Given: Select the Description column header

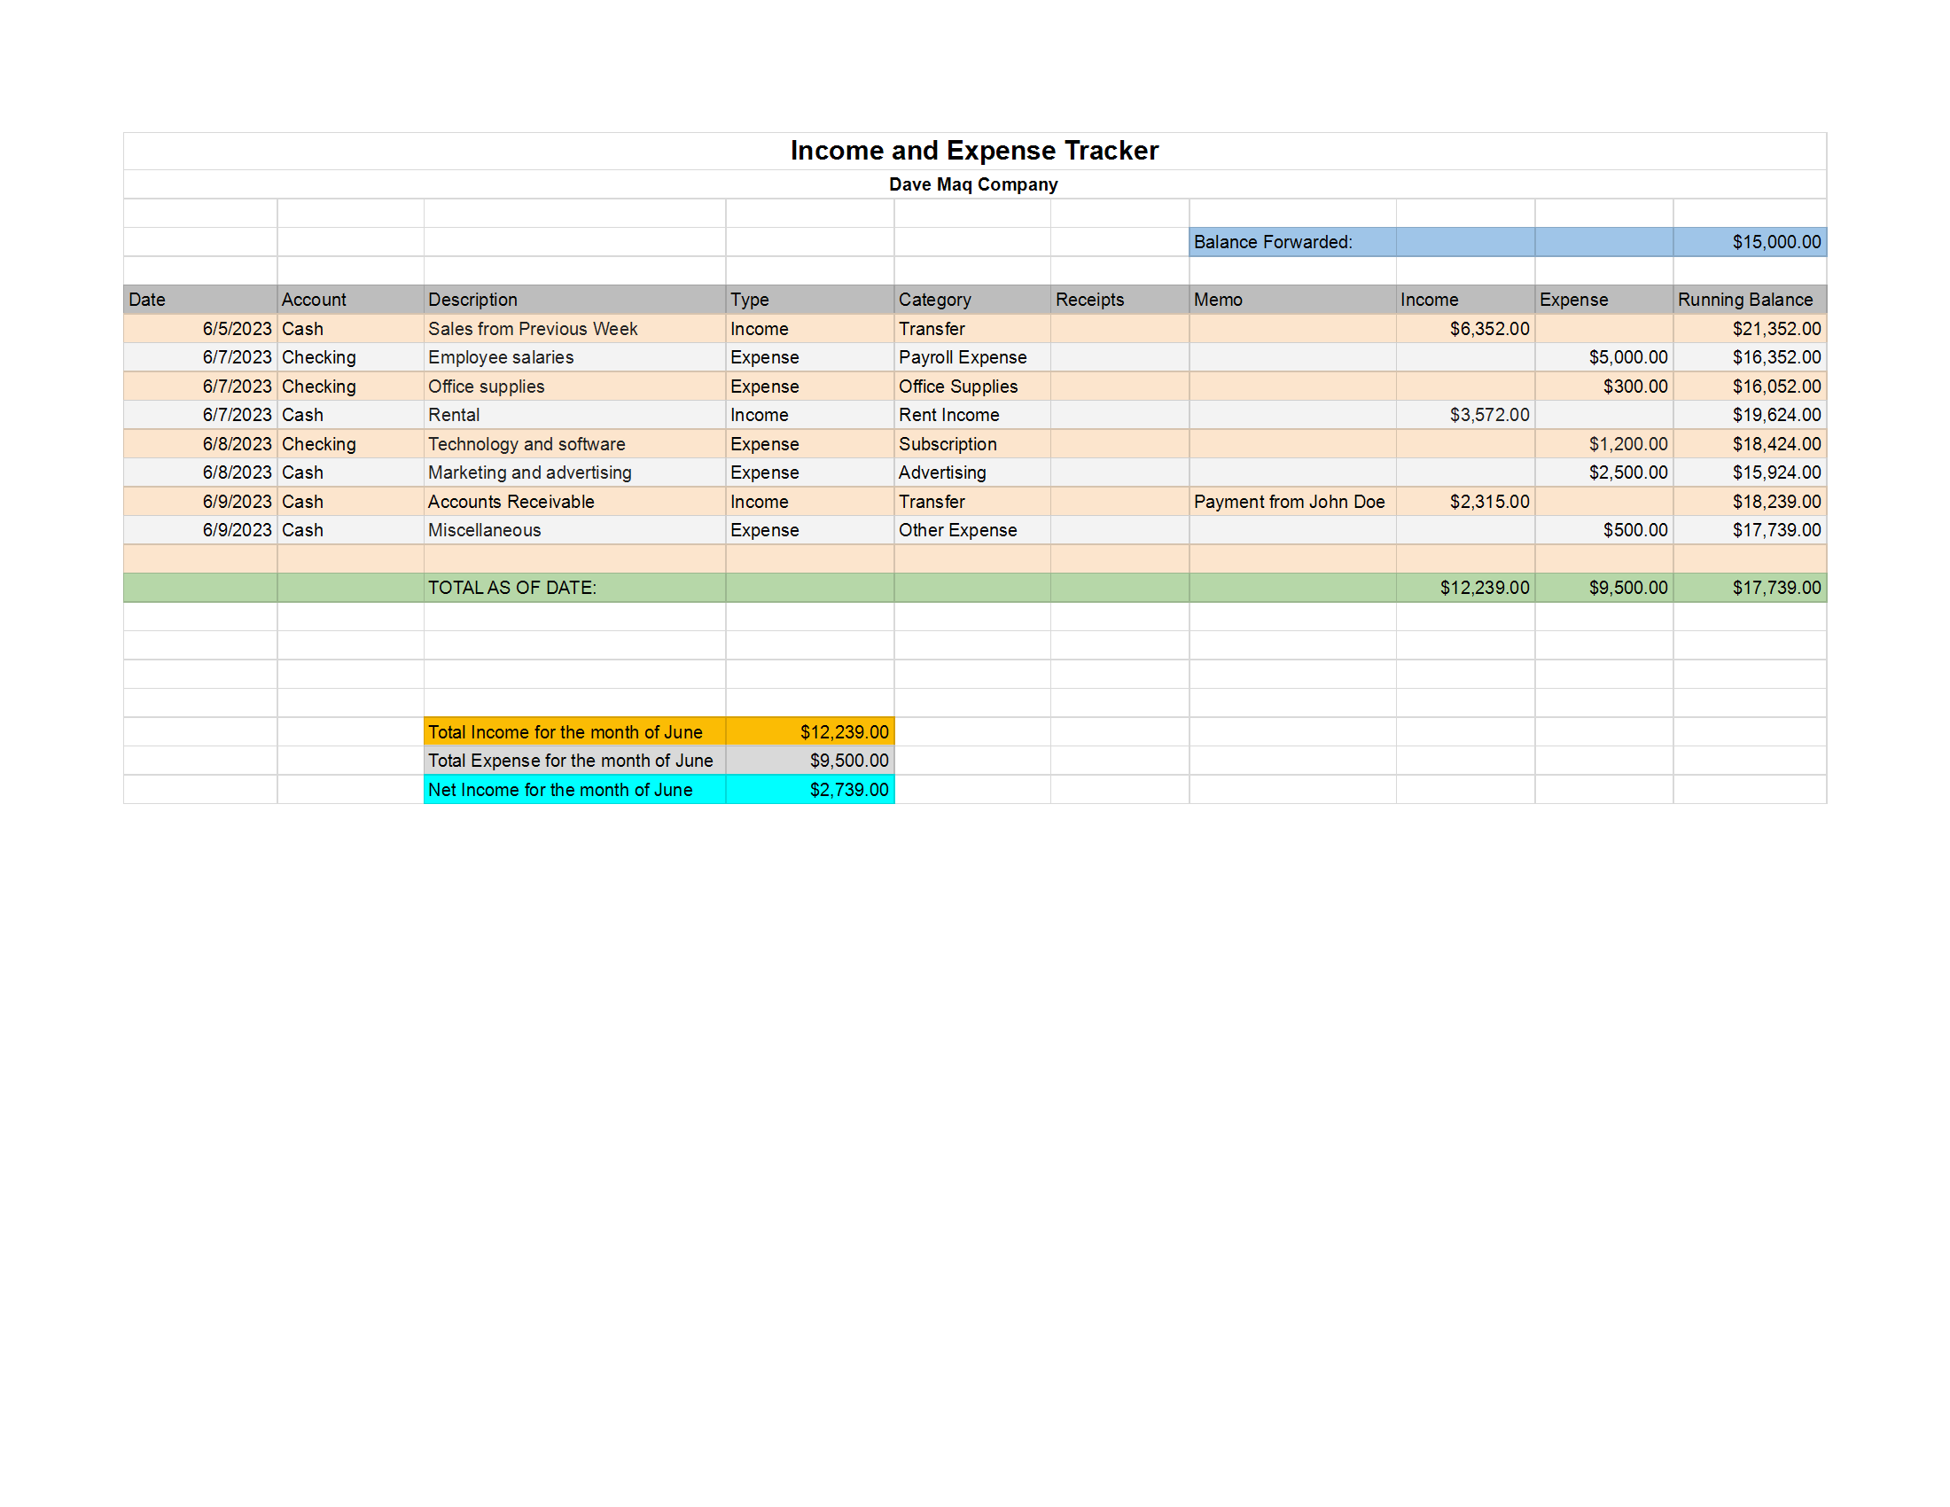Looking at the screenshot, I should [x=472, y=300].
